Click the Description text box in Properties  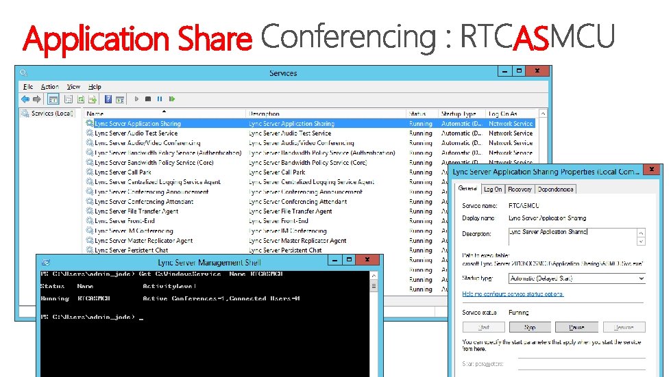pos(572,237)
